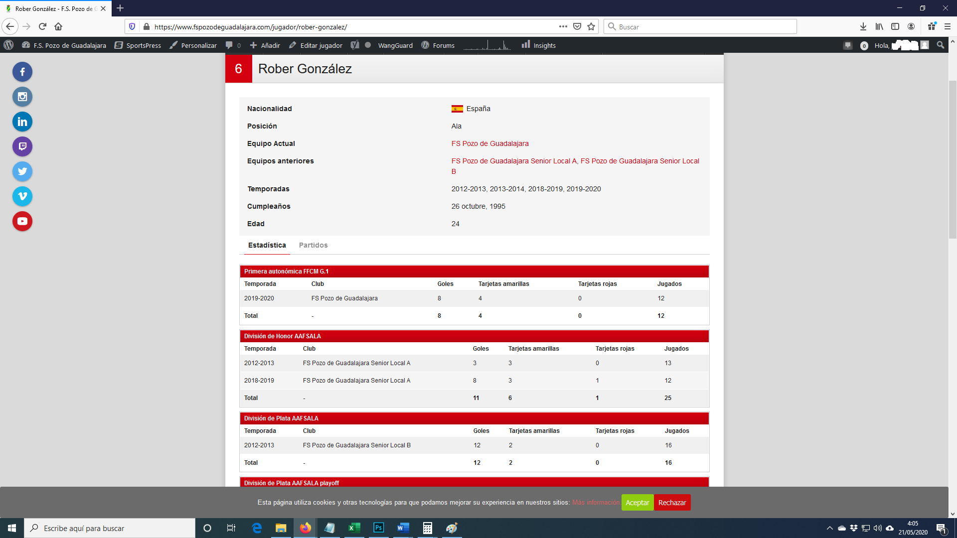
Task: Switch to the Partidos tab
Action: tap(313, 245)
